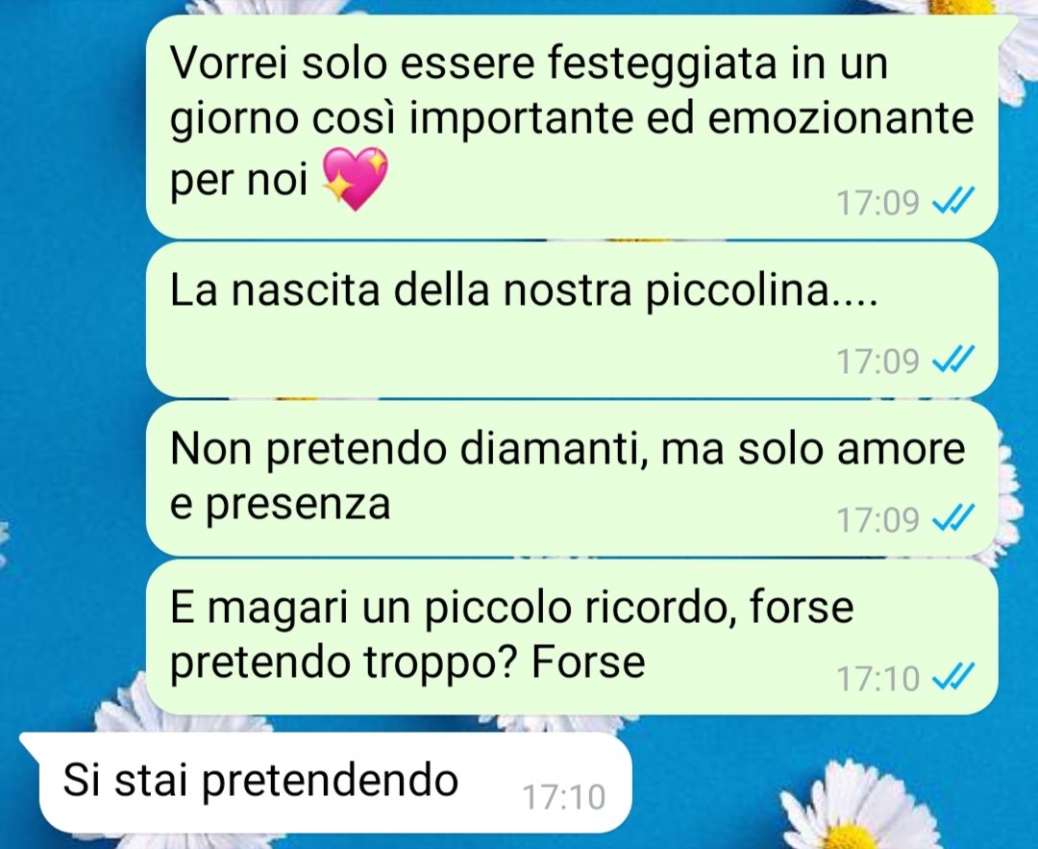Image resolution: width=1038 pixels, height=849 pixels.
Task: Click the word 'emozionante' in the first message
Action: (841, 118)
